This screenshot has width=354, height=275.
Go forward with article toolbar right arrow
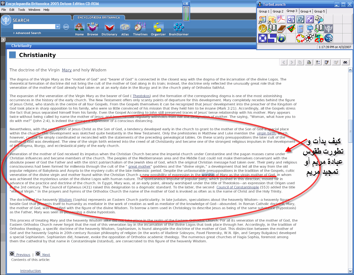click(292, 62)
